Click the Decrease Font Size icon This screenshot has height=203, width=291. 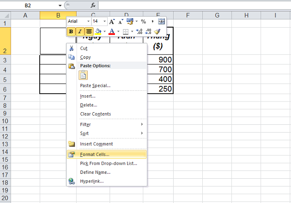(x=121, y=21)
